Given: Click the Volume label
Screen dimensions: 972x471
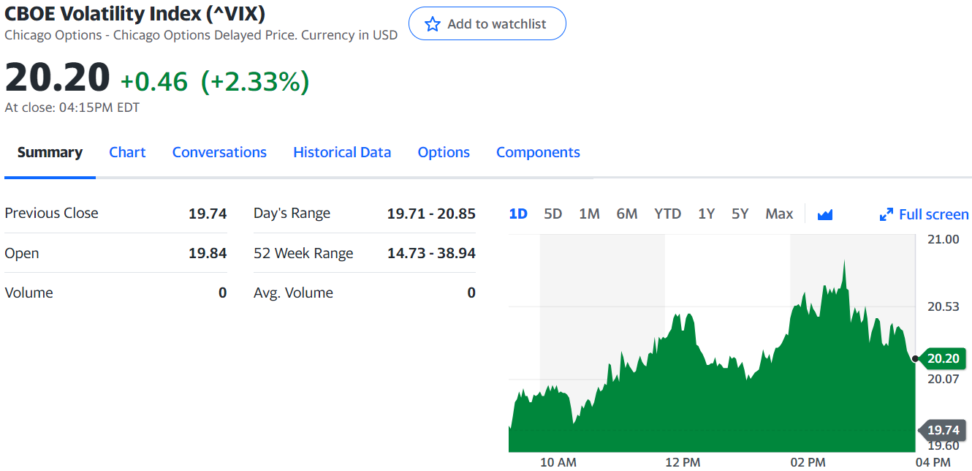Looking at the screenshot, I should (29, 293).
